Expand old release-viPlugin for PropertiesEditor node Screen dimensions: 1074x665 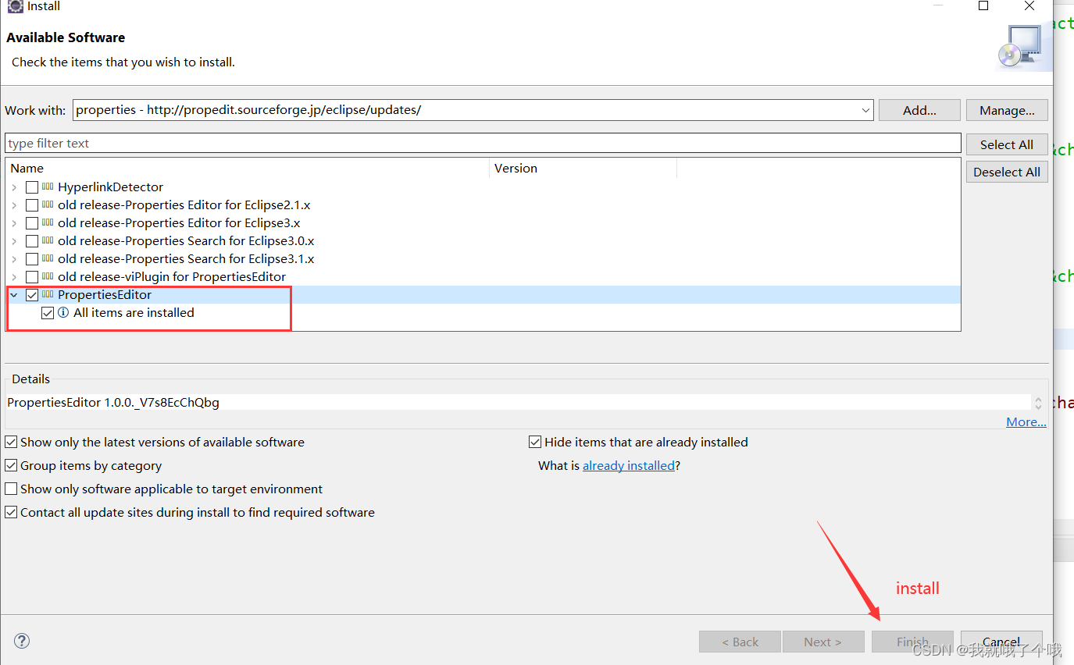pyautogui.click(x=14, y=277)
